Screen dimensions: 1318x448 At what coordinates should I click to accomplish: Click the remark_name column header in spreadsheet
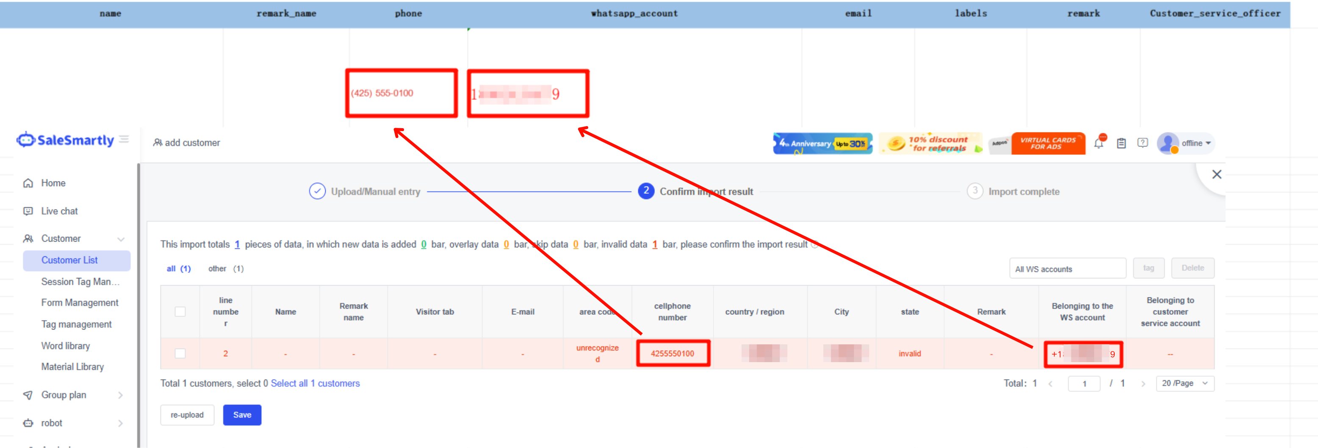point(287,14)
